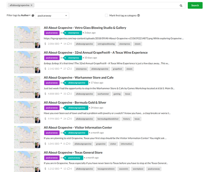This screenshot has height=172, width=209.
Task: Open comments icon on Texas General Store post
Action: 68,169
